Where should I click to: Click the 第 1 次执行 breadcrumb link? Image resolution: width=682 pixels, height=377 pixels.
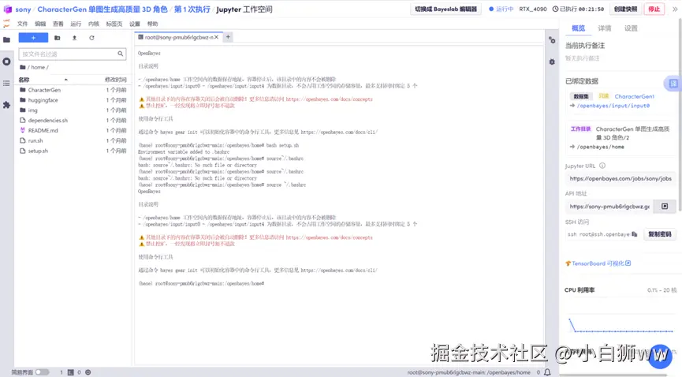point(192,9)
